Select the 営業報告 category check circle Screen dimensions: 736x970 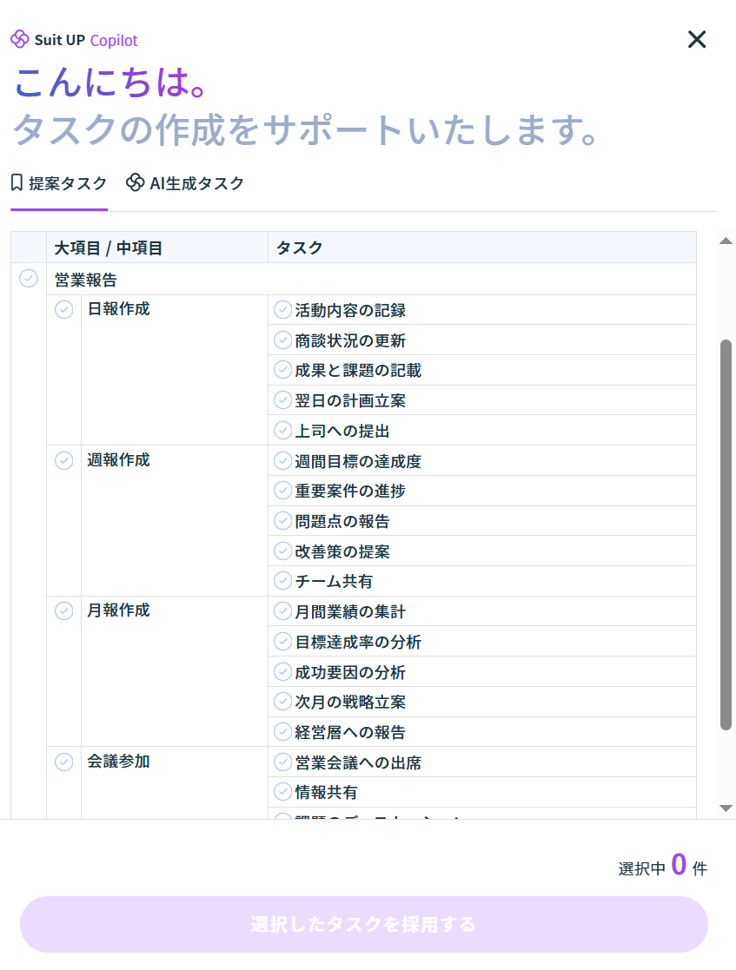[x=29, y=279]
